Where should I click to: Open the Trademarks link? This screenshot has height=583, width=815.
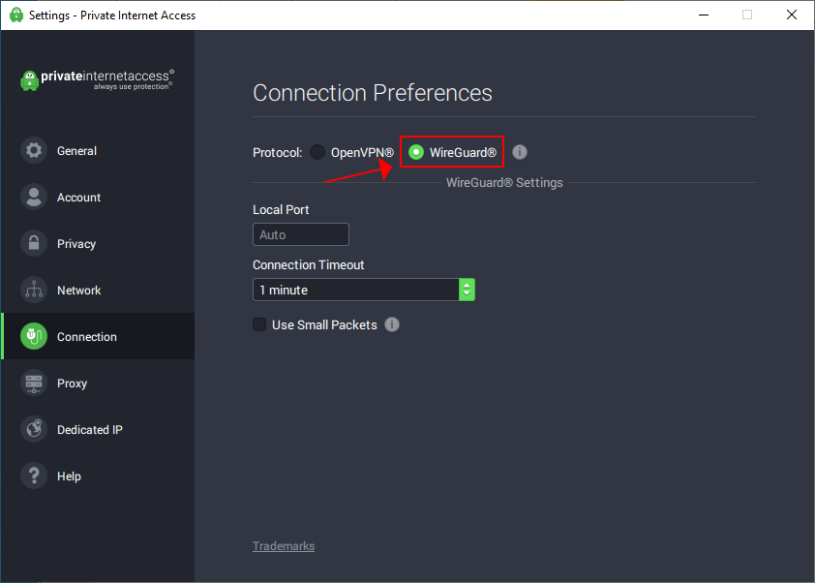point(284,546)
